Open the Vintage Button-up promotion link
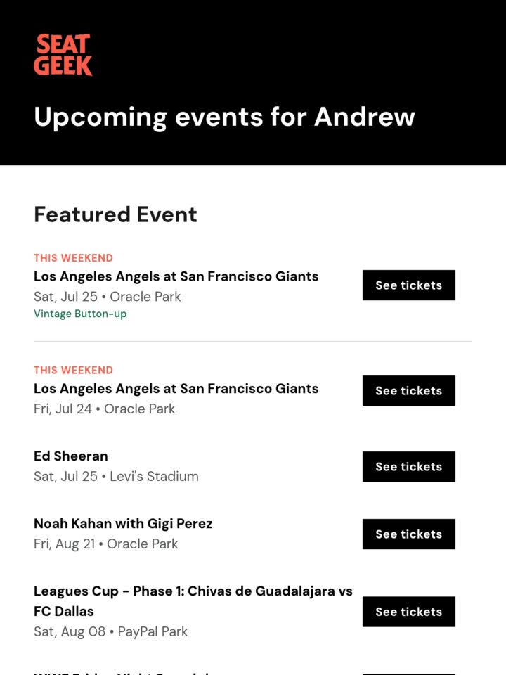506x675 pixels. 80,314
